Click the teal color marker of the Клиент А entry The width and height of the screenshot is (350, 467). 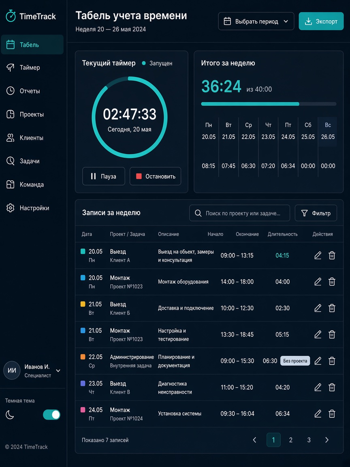(x=83, y=251)
